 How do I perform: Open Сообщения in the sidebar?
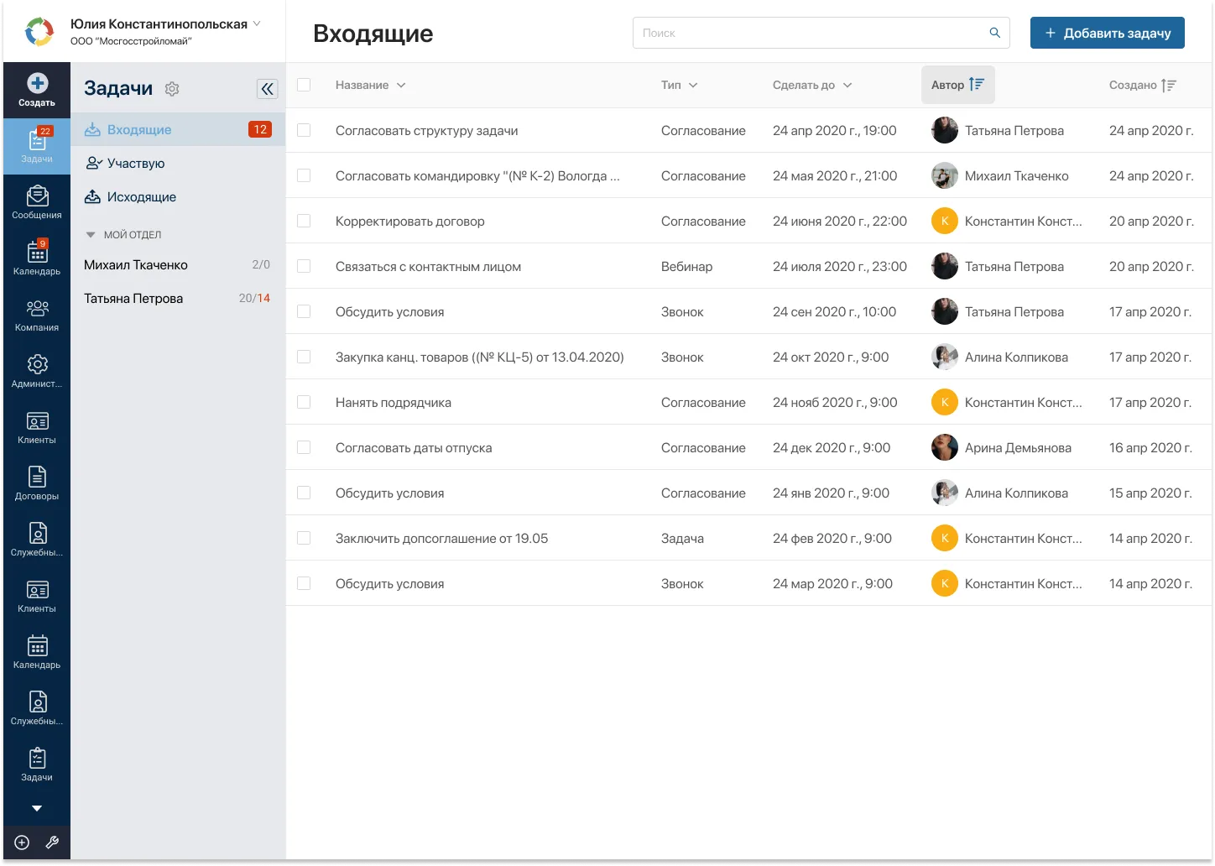pos(37,202)
